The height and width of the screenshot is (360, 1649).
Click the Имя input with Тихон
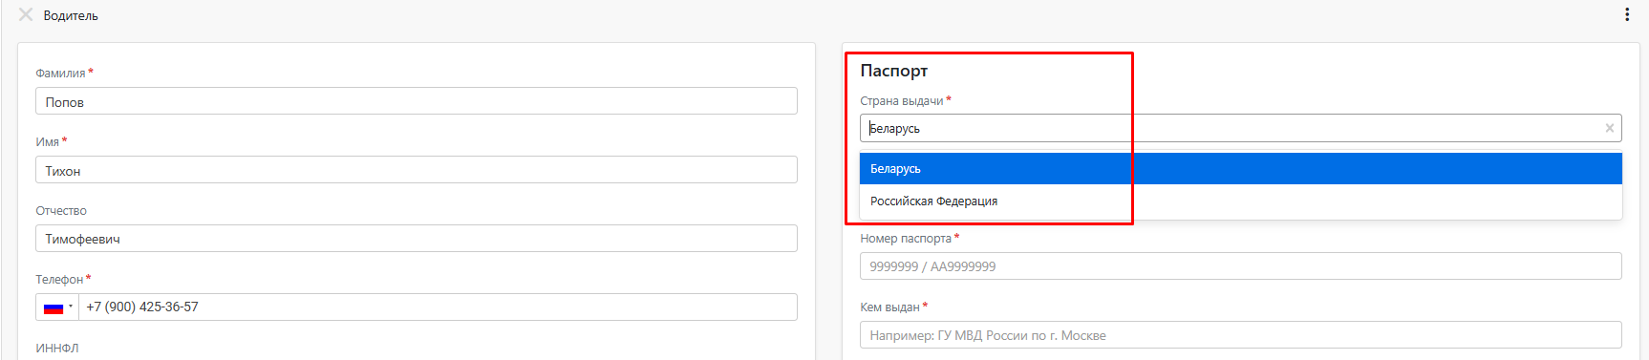[417, 170]
